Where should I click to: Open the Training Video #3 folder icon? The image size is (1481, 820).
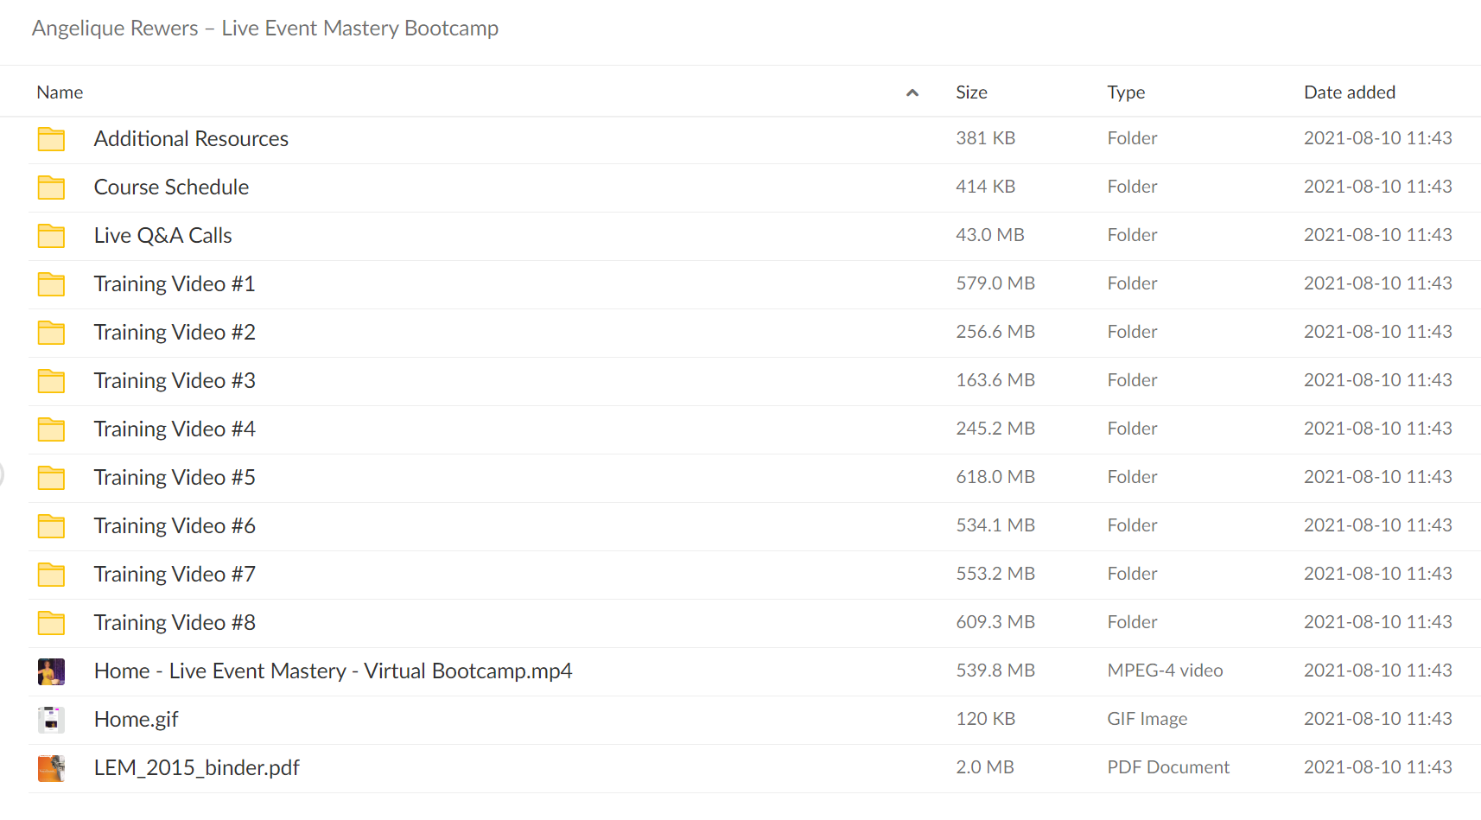pos(51,381)
